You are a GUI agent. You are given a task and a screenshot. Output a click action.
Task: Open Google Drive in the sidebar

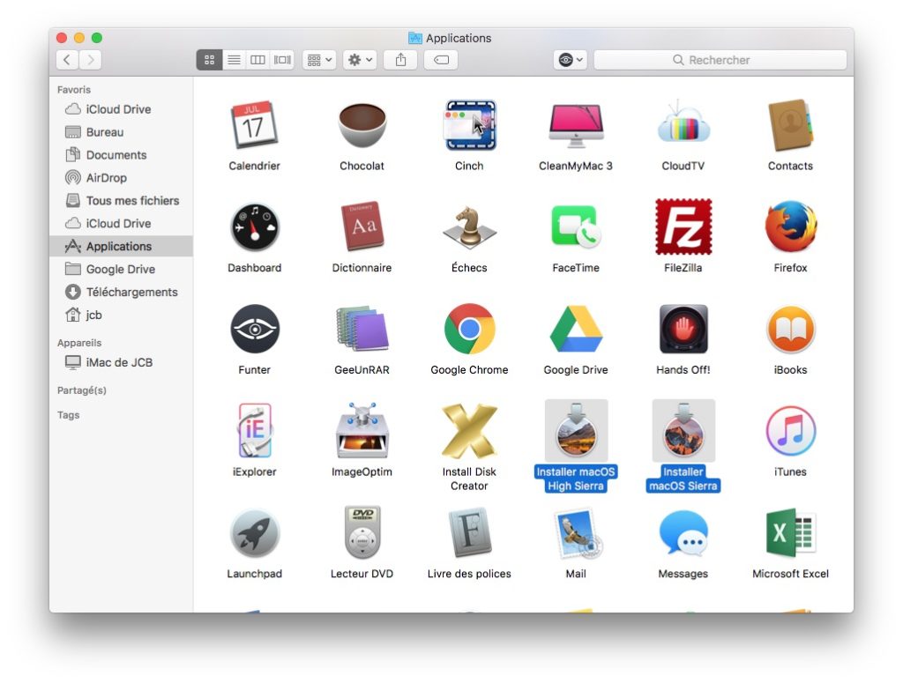[x=121, y=270]
